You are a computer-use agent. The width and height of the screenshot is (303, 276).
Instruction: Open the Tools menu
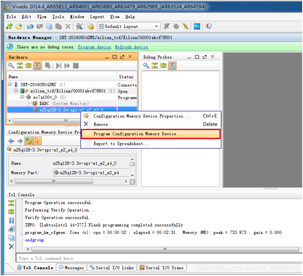58,17
